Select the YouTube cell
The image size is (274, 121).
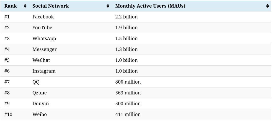pyautogui.click(x=42, y=28)
